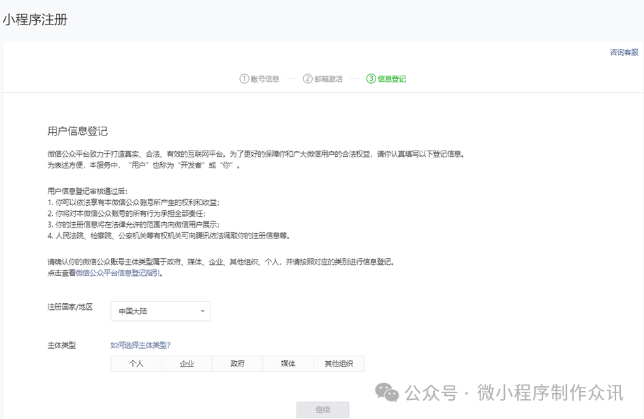This screenshot has height=419, width=644.
Task: Select 其他组织 as the subject type
Action: (x=339, y=364)
